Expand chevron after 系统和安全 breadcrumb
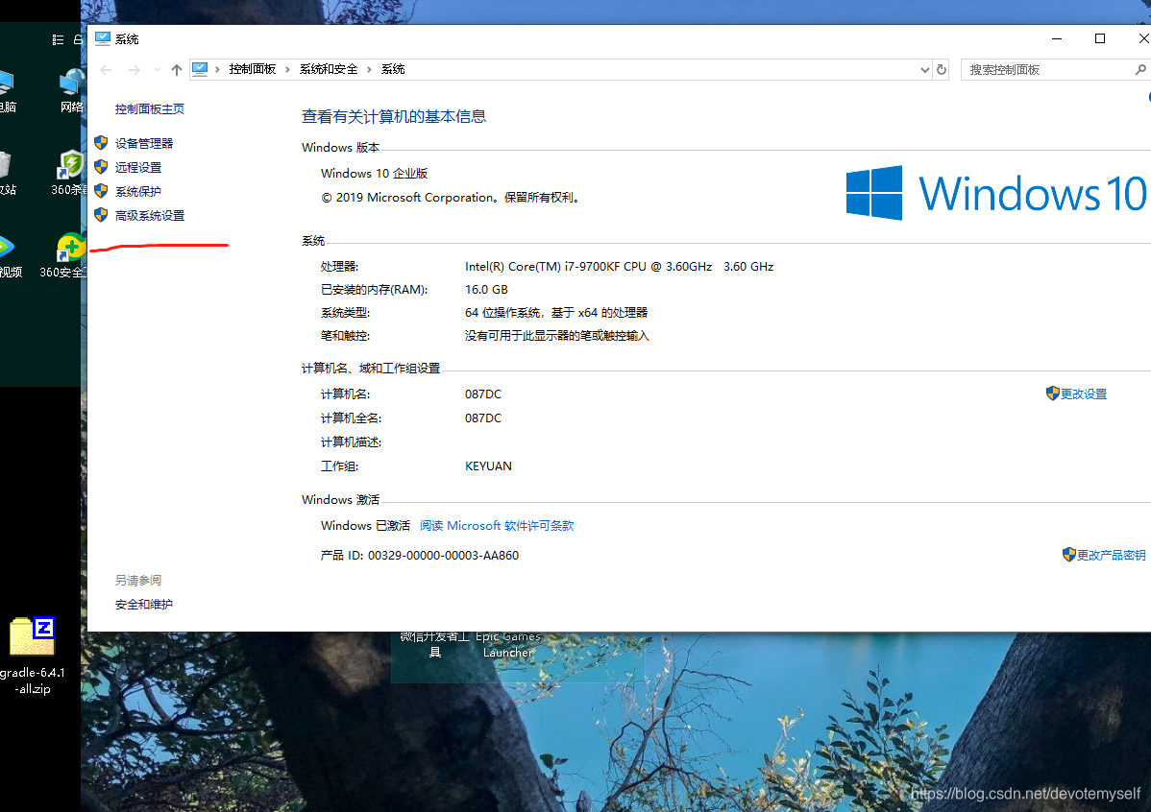 (369, 69)
